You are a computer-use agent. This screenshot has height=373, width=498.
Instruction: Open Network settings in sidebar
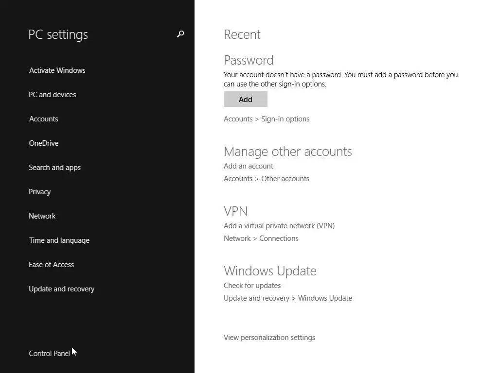pos(42,216)
